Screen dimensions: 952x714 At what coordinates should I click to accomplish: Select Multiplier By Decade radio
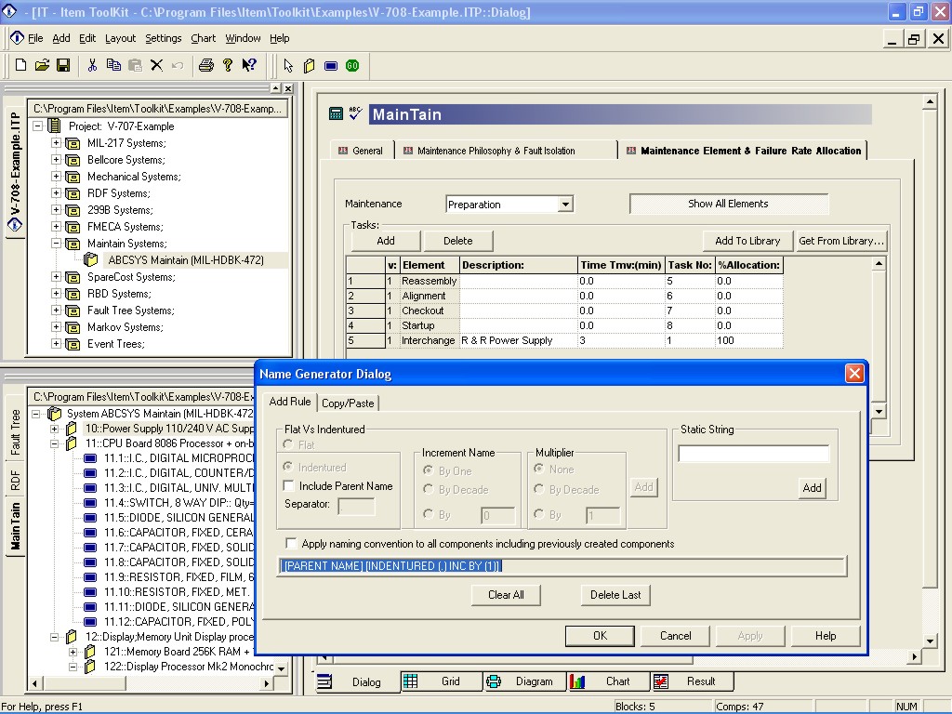coord(538,489)
